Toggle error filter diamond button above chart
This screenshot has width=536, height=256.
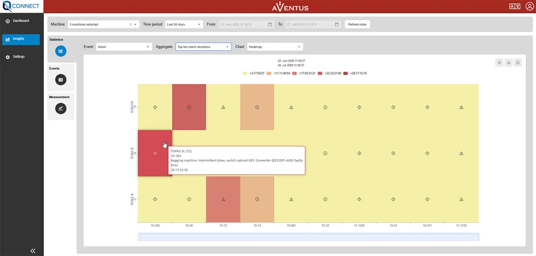pyautogui.click(x=499, y=63)
